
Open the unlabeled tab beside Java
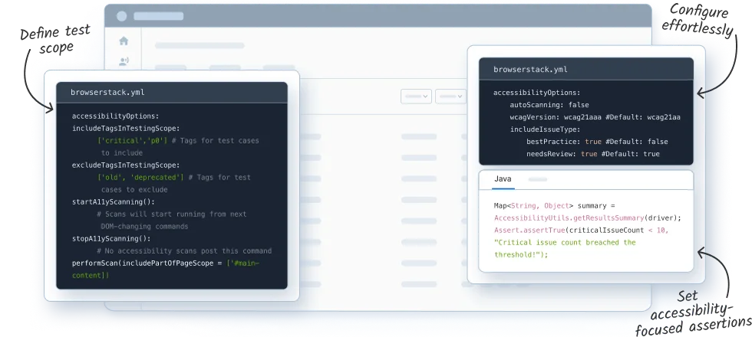(538, 179)
